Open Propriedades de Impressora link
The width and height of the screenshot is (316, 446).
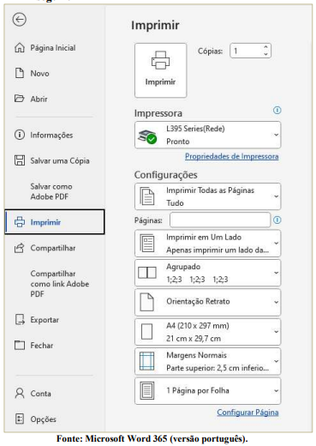click(232, 156)
